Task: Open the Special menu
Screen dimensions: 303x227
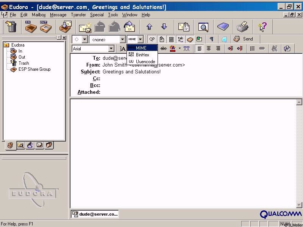Action: [97, 15]
